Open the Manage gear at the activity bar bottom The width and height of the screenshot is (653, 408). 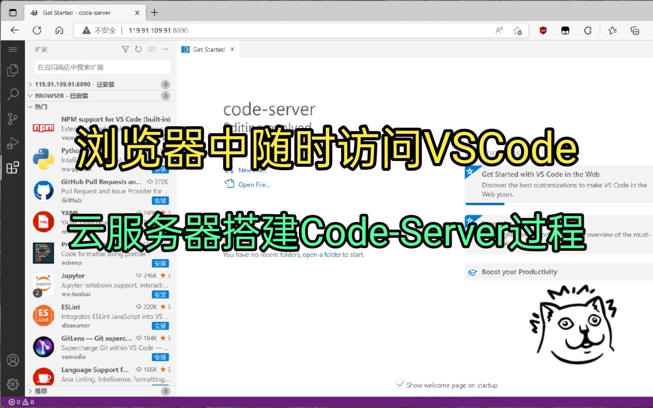click(13, 384)
